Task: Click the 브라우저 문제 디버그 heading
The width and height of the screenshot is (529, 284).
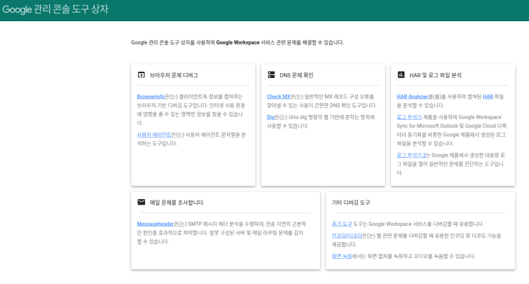Action: point(174,75)
